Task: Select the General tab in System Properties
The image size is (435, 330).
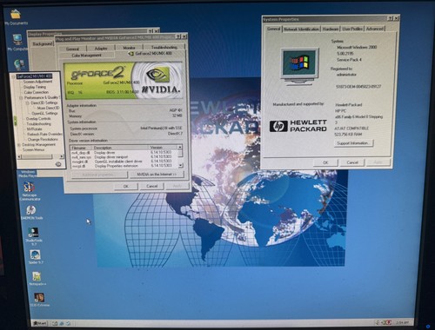Action: [x=273, y=29]
